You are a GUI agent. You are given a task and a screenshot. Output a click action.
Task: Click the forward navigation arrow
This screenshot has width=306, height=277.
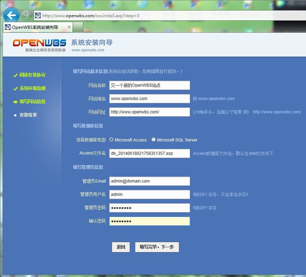pos(26,15)
